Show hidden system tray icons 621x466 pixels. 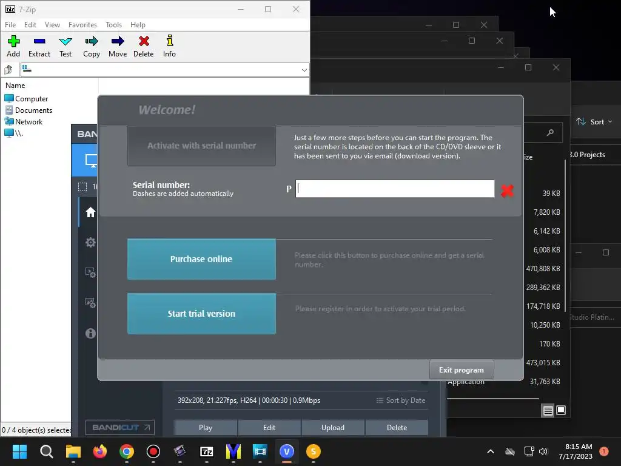click(x=490, y=451)
